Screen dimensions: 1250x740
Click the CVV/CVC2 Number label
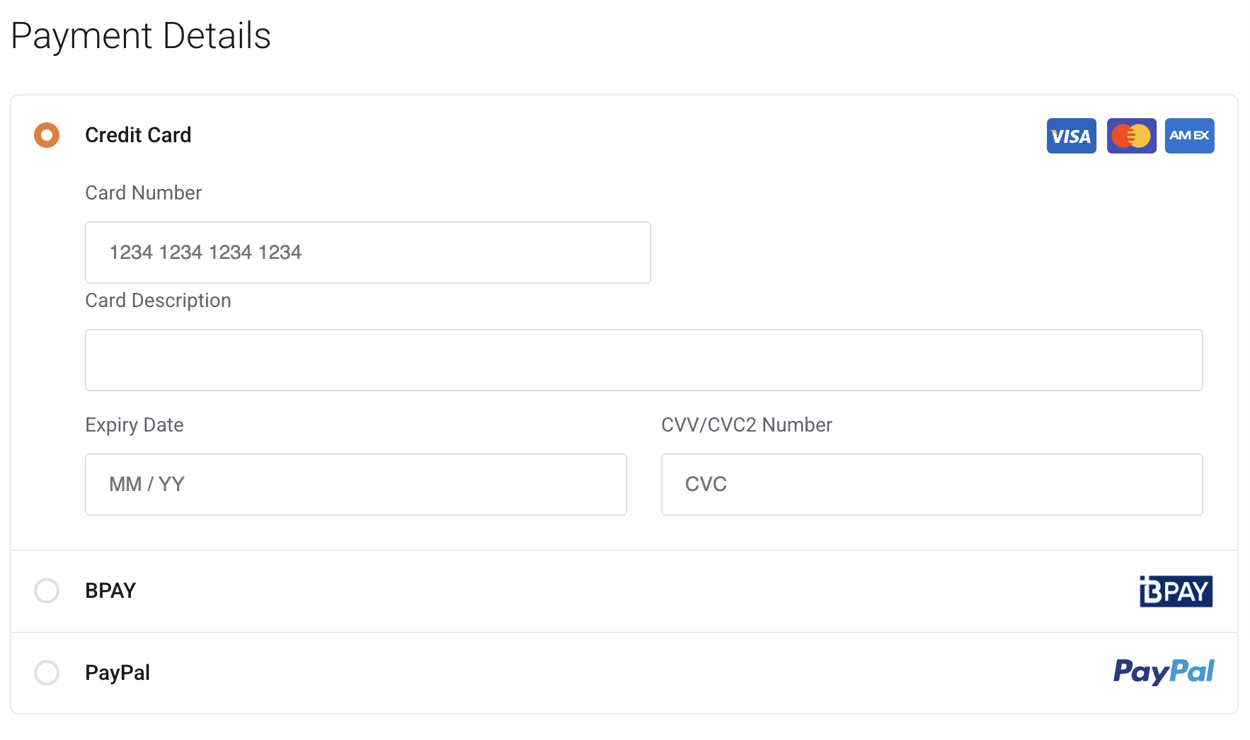[x=746, y=425]
